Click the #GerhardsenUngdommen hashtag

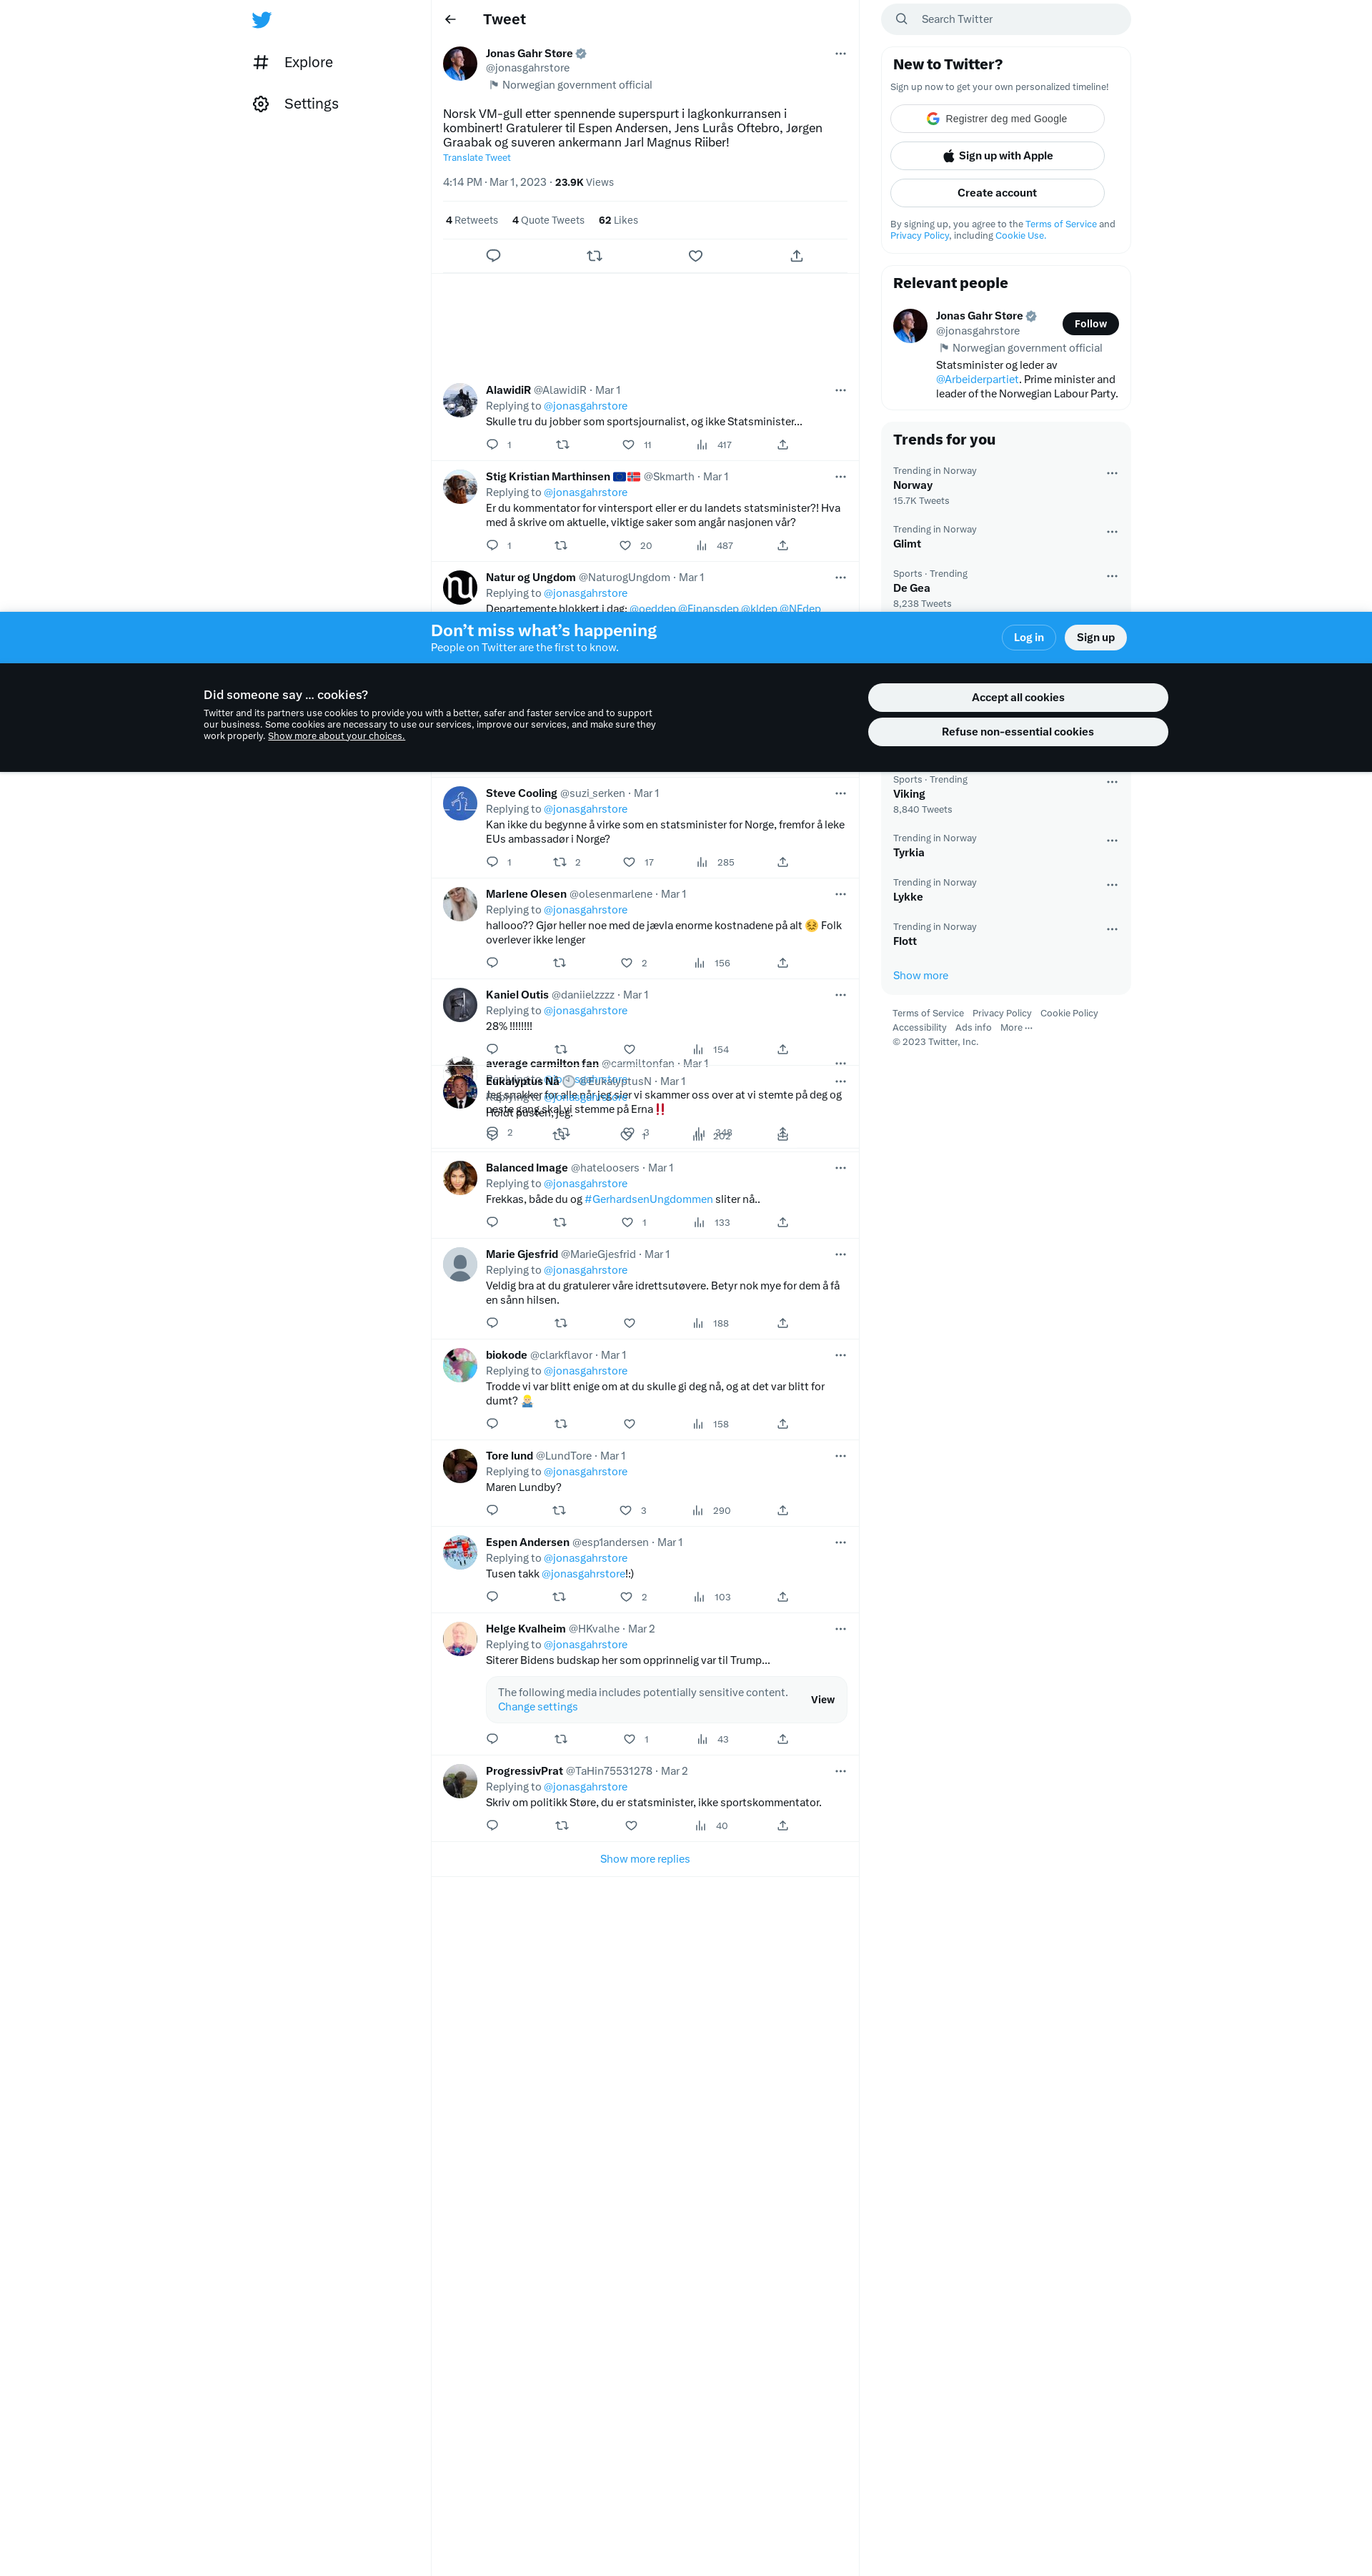[648, 1200]
